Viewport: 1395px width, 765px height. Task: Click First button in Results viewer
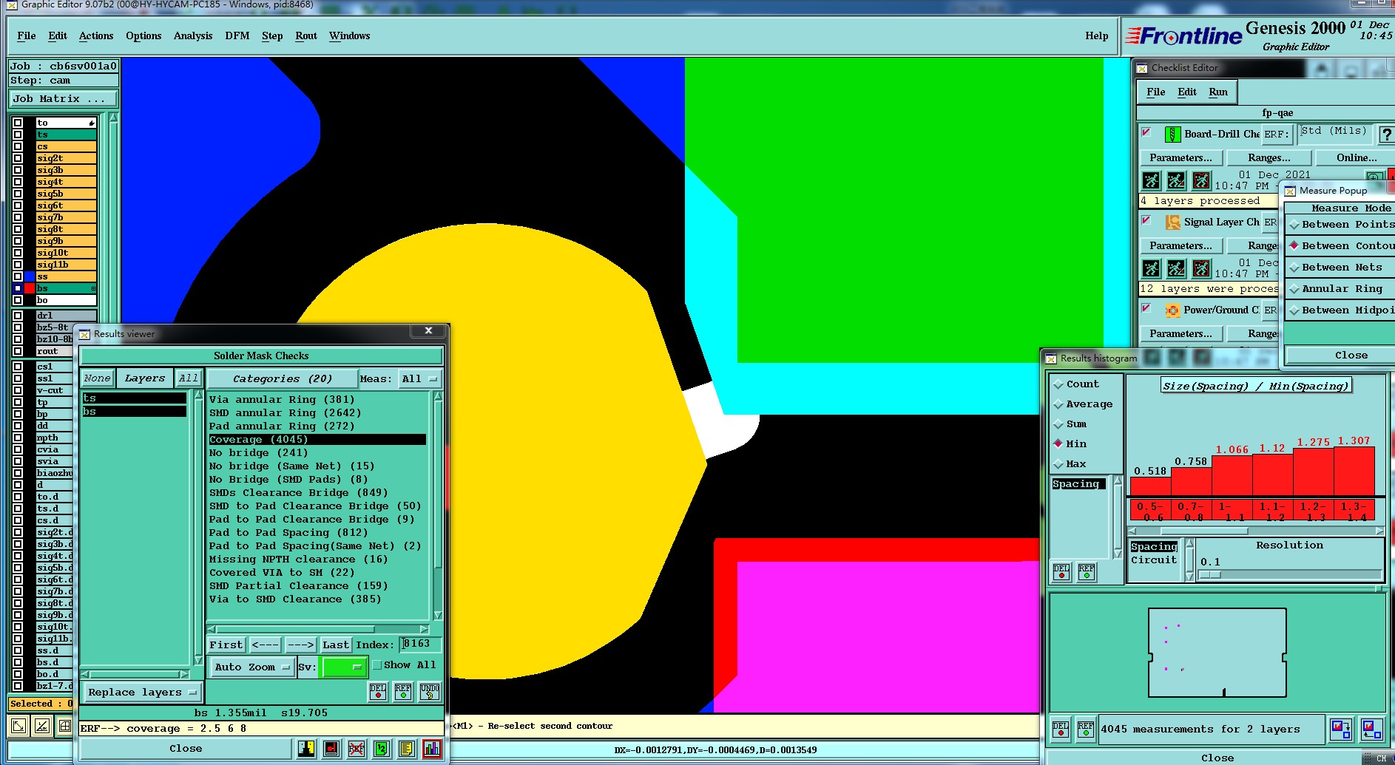click(226, 645)
